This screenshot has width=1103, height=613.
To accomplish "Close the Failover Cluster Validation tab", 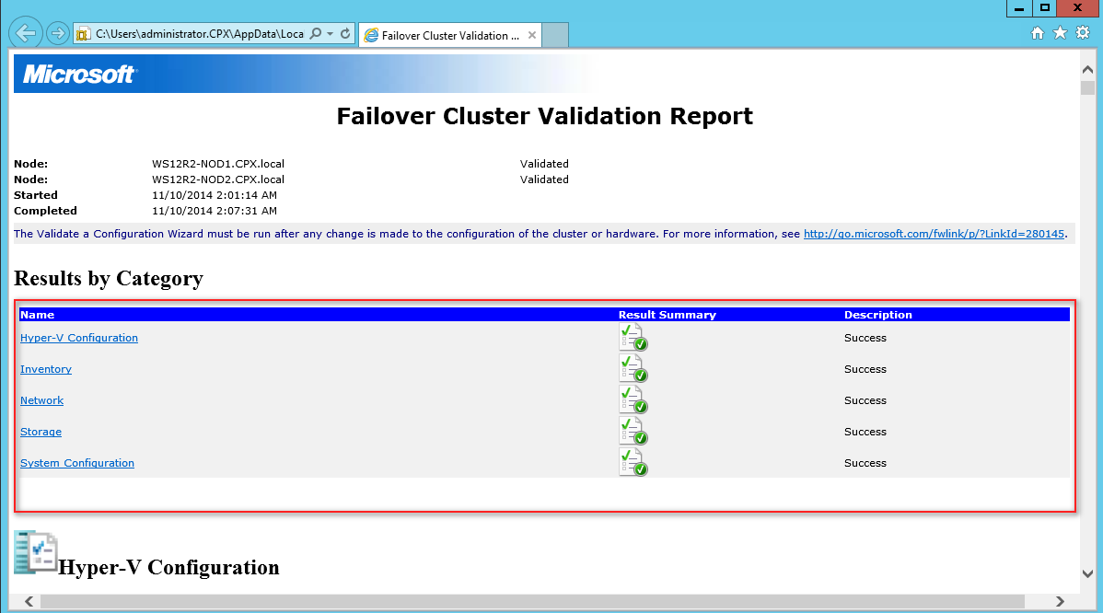I will pos(532,35).
